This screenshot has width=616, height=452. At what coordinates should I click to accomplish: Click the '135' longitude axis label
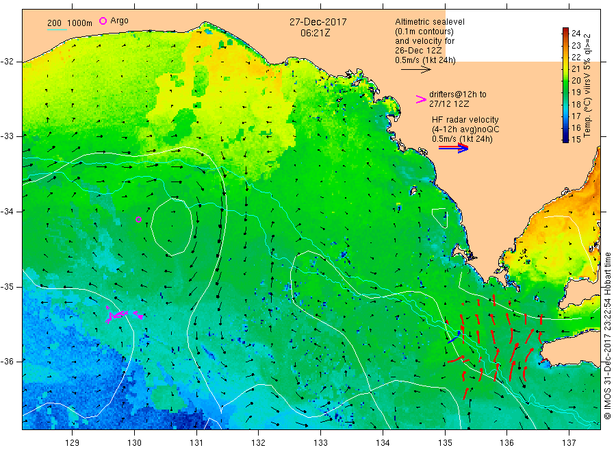[x=445, y=443]
